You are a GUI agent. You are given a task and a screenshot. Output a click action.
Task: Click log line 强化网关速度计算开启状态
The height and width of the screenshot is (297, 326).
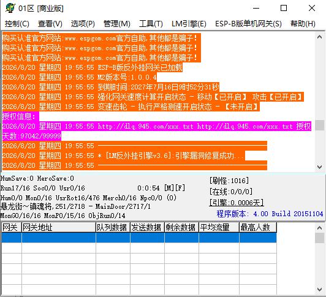coord(153,97)
